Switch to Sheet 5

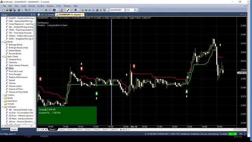[88, 129]
